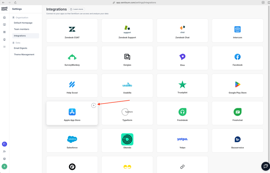Click the browser address bar URL

136,3
